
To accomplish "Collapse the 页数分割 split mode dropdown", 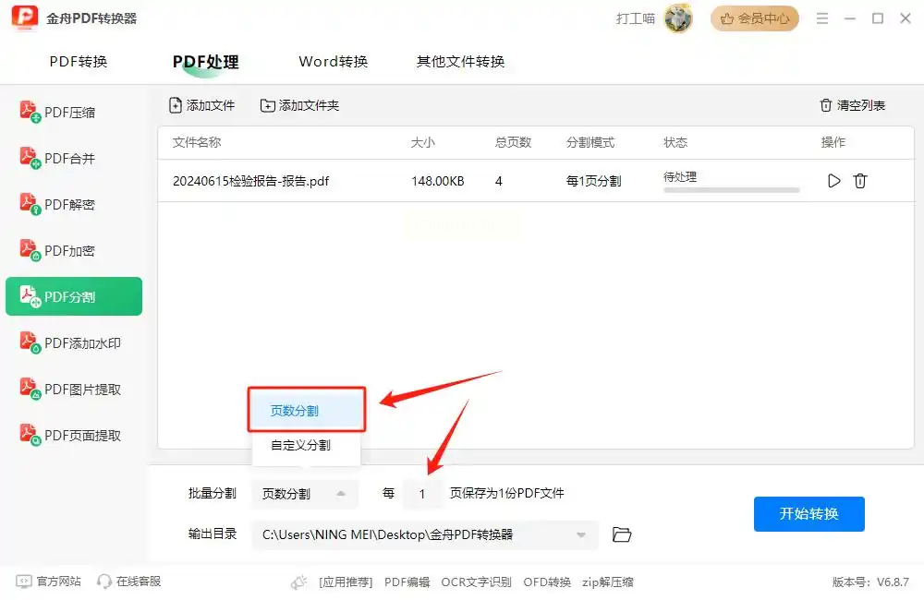I will coord(305,494).
